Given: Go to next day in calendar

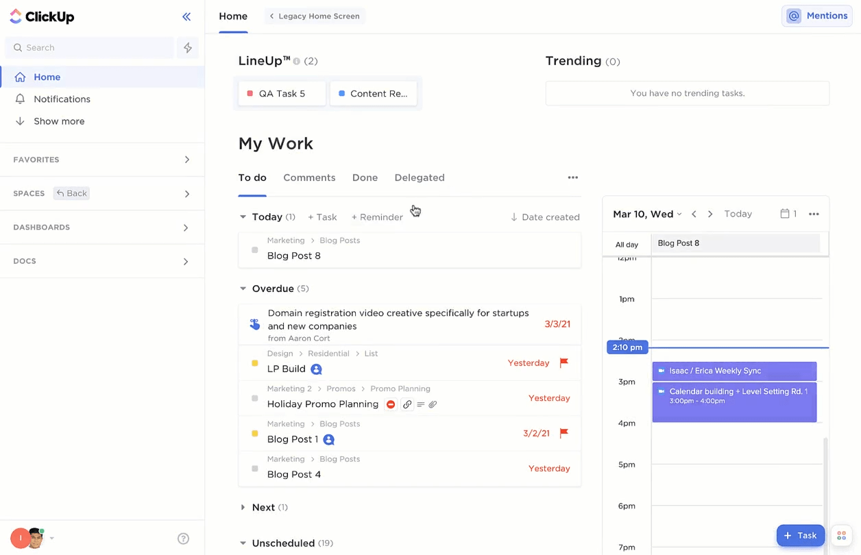Looking at the screenshot, I should [710, 214].
